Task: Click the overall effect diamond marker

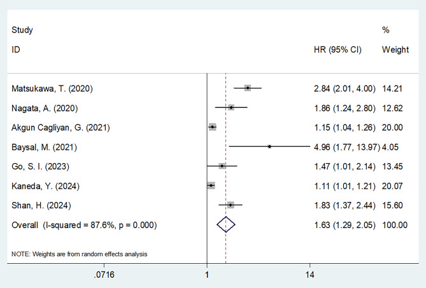Action: (x=226, y=224)
